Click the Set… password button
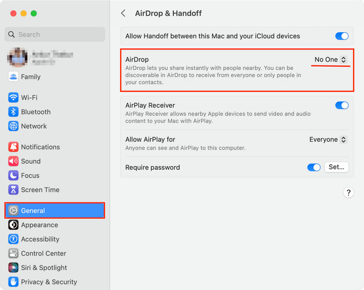 [336, 167]
